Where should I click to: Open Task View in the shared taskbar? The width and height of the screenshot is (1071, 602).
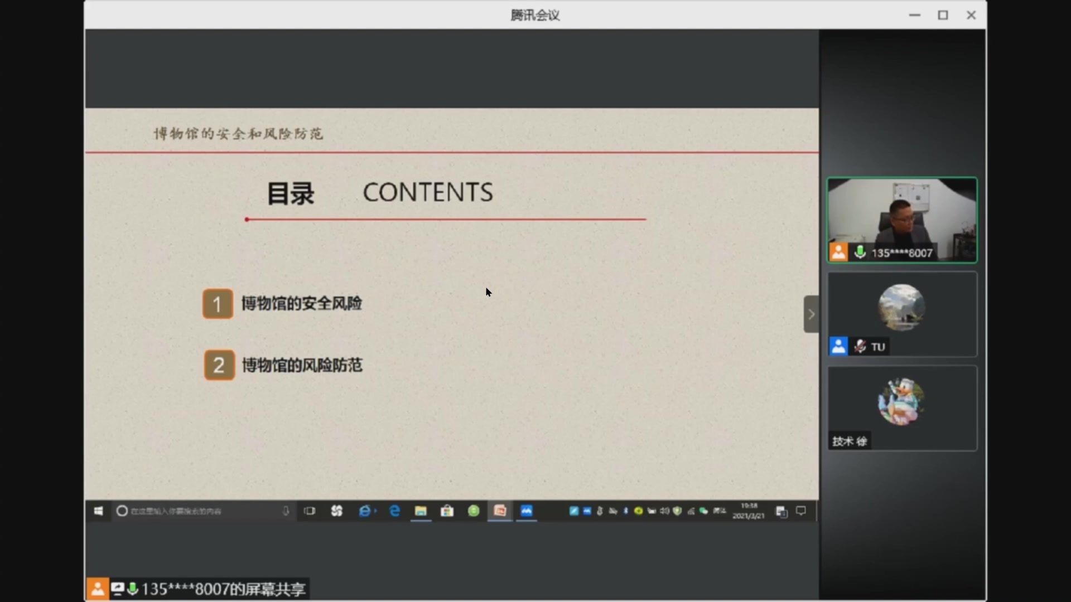click(310, 511)
